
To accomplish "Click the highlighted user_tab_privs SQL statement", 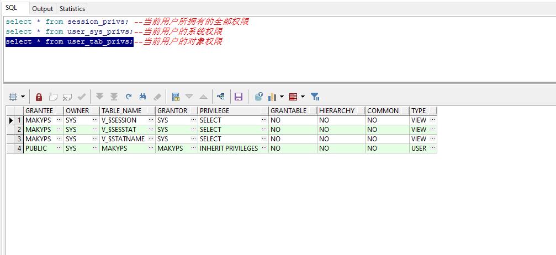I will pos(70,41).
